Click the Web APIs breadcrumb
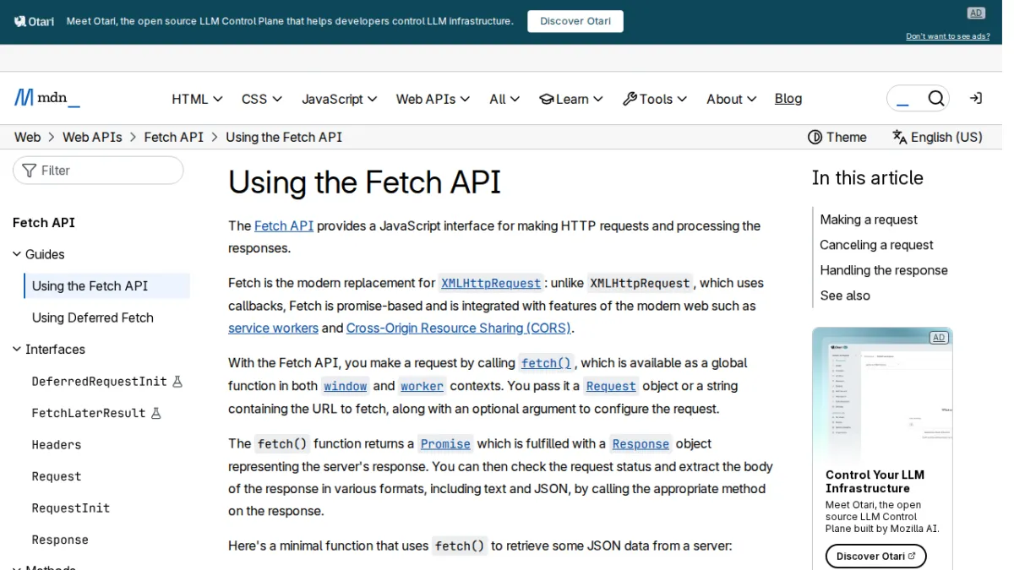 click(92, 137)
